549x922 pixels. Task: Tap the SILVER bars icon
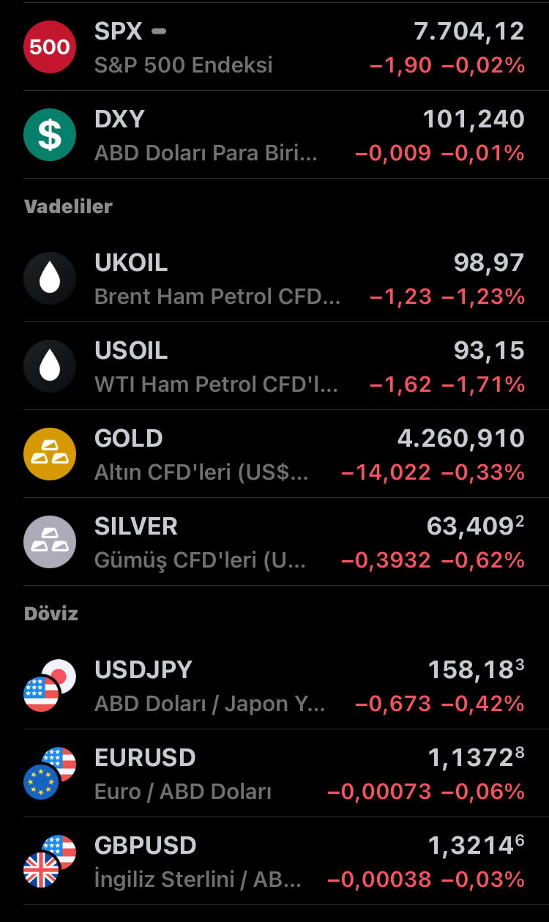coord(50,542)
